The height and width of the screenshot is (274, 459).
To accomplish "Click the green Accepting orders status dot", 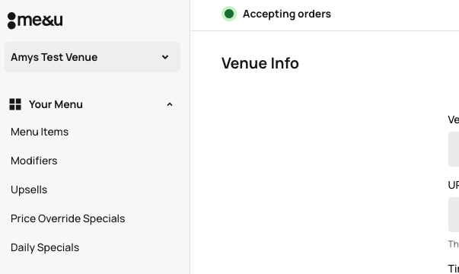I will pyautogui.click(x=229, y=14).
